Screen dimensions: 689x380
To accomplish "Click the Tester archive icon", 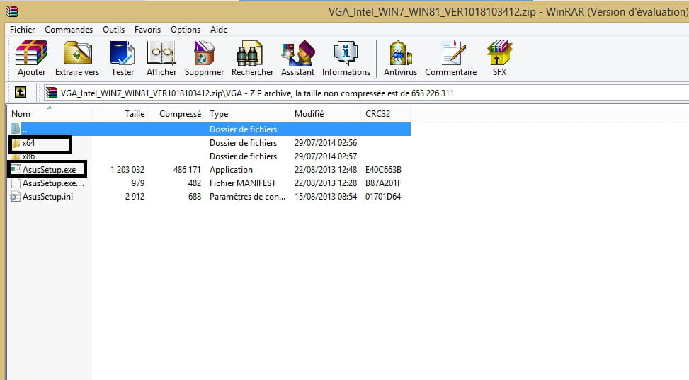I will (123, 53).
